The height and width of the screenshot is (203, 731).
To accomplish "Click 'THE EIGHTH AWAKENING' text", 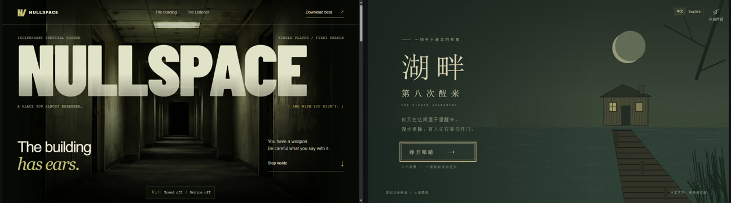I will pos(429,105).
